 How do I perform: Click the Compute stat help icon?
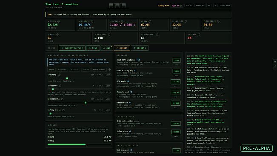tap(92, 21)
